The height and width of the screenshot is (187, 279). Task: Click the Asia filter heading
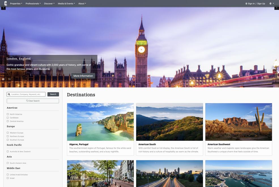pyautogui.click(x=9, y=157)
